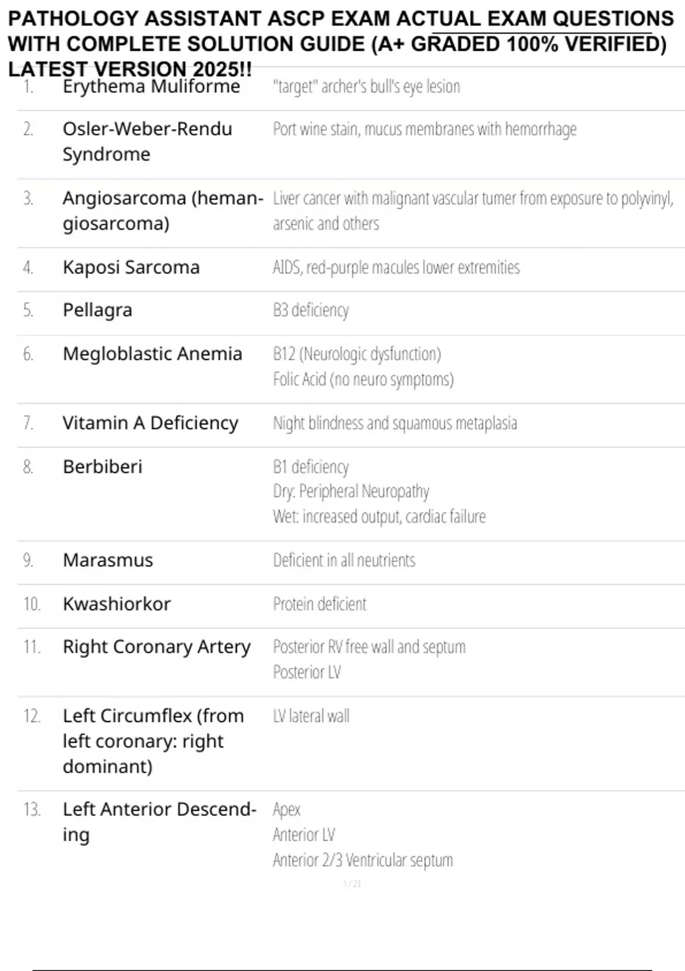Image resolution: width=685 pixels, height=971 pixels.
Task: Select the Megloblastic Anemia term
Action: click(152, 354)
